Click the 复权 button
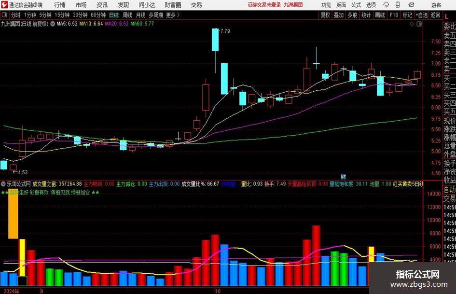 (325, 15)
